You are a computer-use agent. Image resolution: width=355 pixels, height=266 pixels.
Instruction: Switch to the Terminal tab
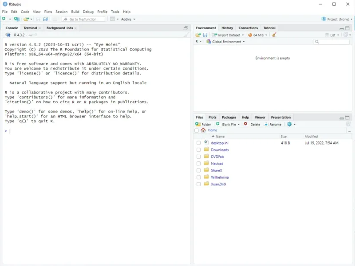click(30, 28)
